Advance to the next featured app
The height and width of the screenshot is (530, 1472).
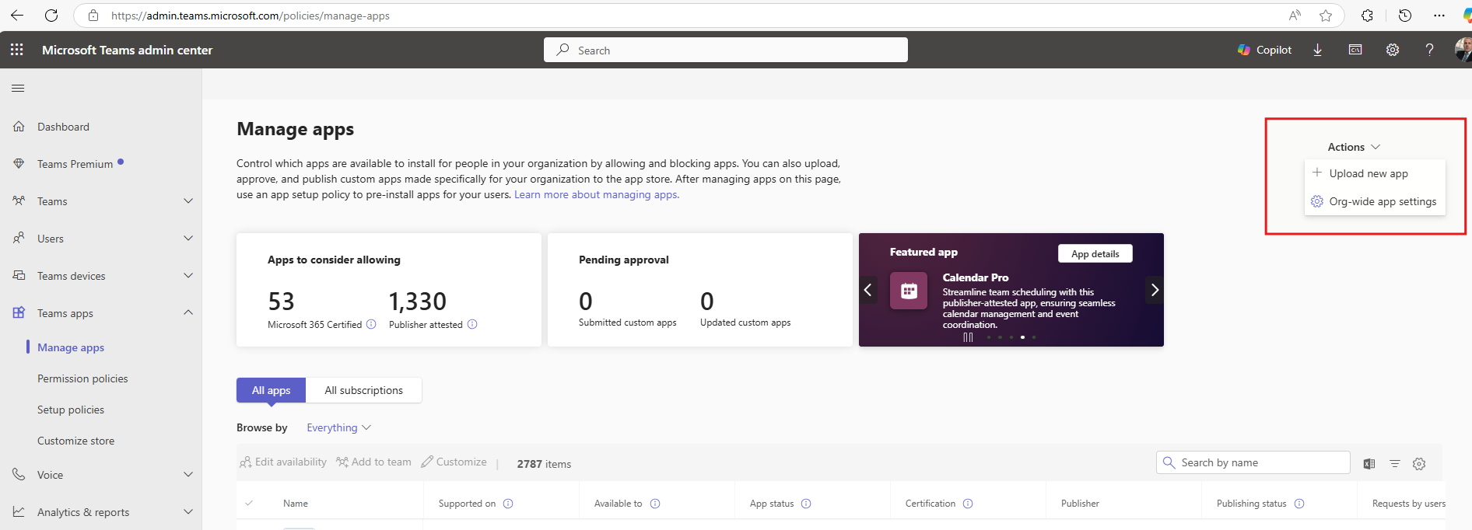1155,290
